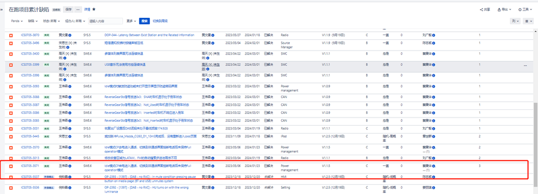Open issue link ICS0705-3398
Viewport: 538px width, 194px height.
(x=30, y=75)
